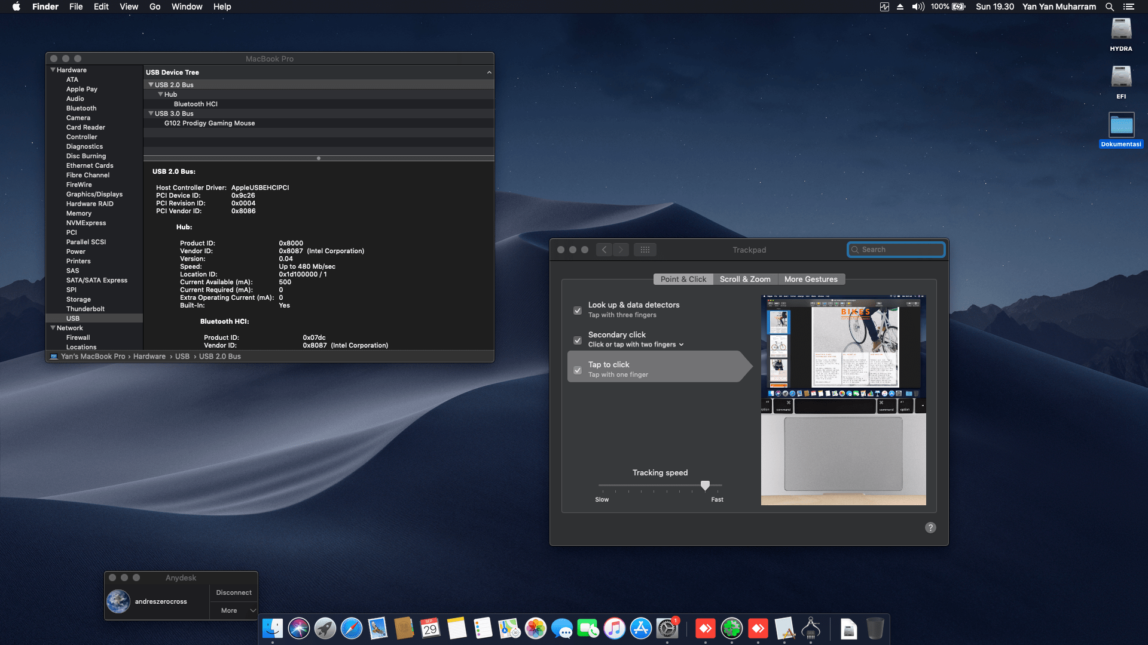
Task: Open the App Store Dock icon
Action: tap(640, 628)
